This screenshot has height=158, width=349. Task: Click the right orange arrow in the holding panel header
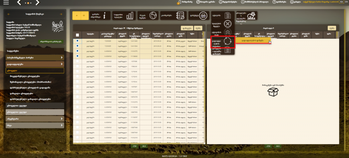[x=61, y=14]
